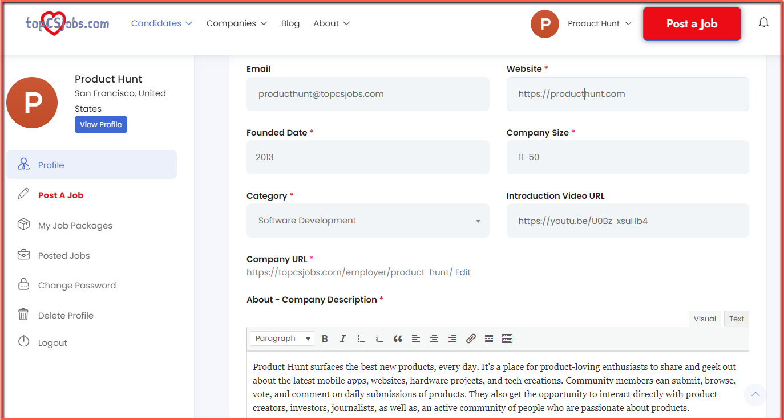Expand the Companies menu
The width and height of the screenshot is (784, 420).
[237, 23]
